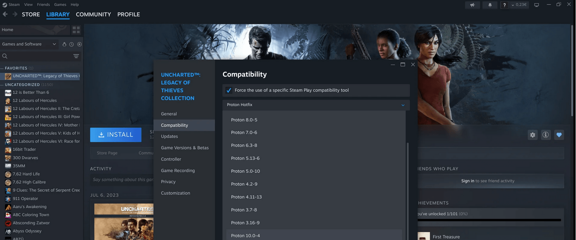
Task: Go back with the left arrow
Action: point(5,14)
